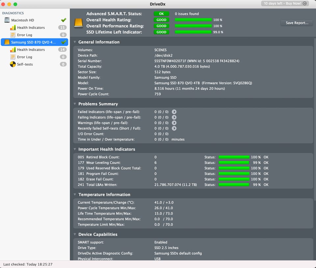Screen dimensions: 316x268
Task: Click the 0 badge on Samsung SSD Error Log
Action: coord(63,57)
